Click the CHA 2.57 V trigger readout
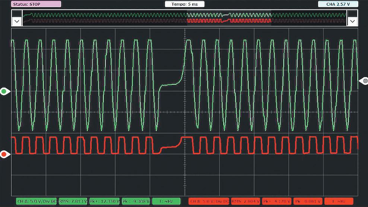 338,4
